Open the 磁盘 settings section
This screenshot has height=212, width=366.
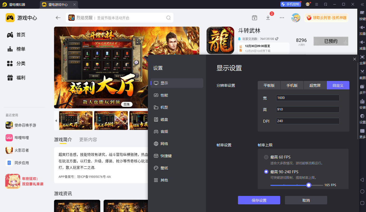click(177, 119)
